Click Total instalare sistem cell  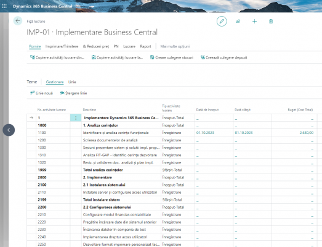pos(121,199)
